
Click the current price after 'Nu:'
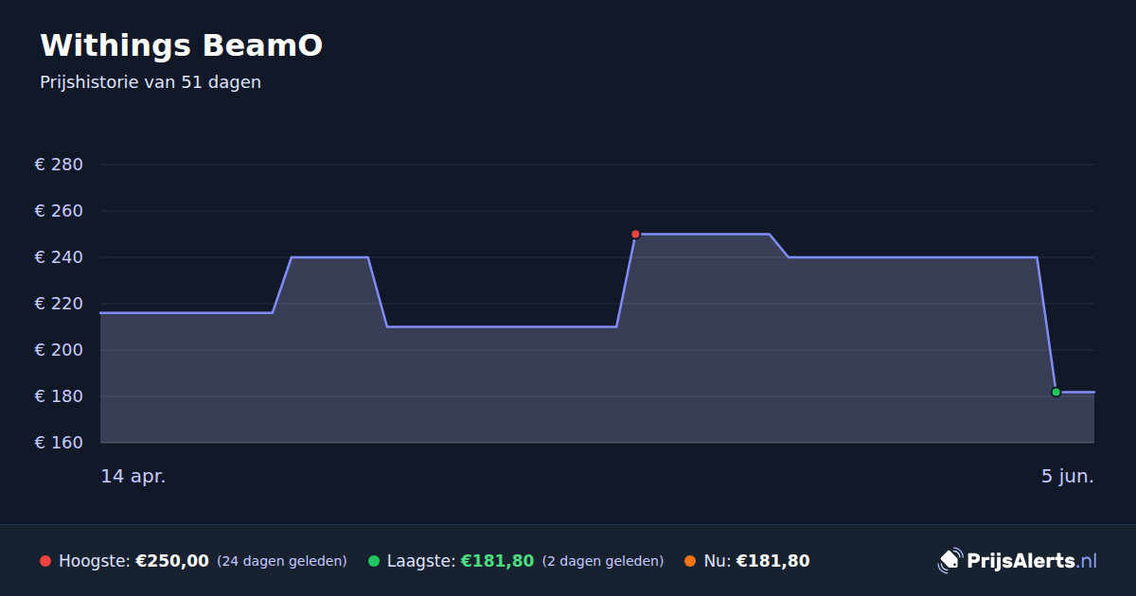tap(773, 561)
